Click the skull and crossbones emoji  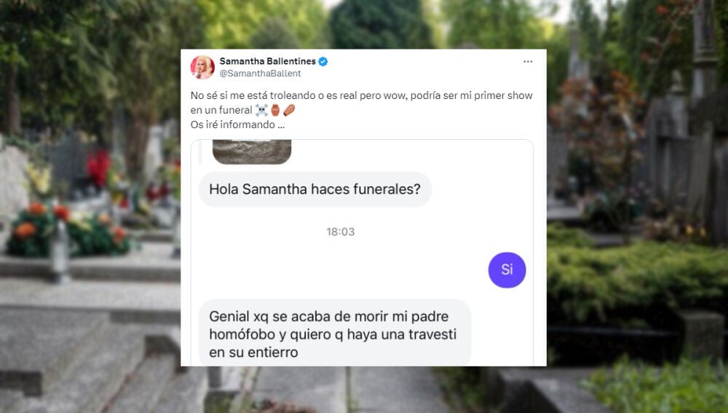[261, 110]
